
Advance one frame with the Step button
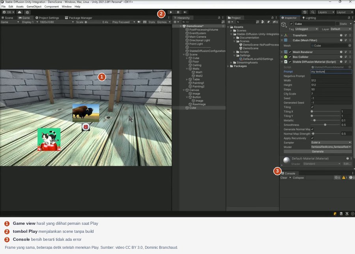[x=185, y=12]
